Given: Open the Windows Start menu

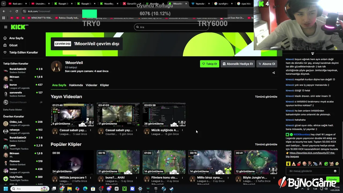Looking at the screenshot, I should point(6,189).
